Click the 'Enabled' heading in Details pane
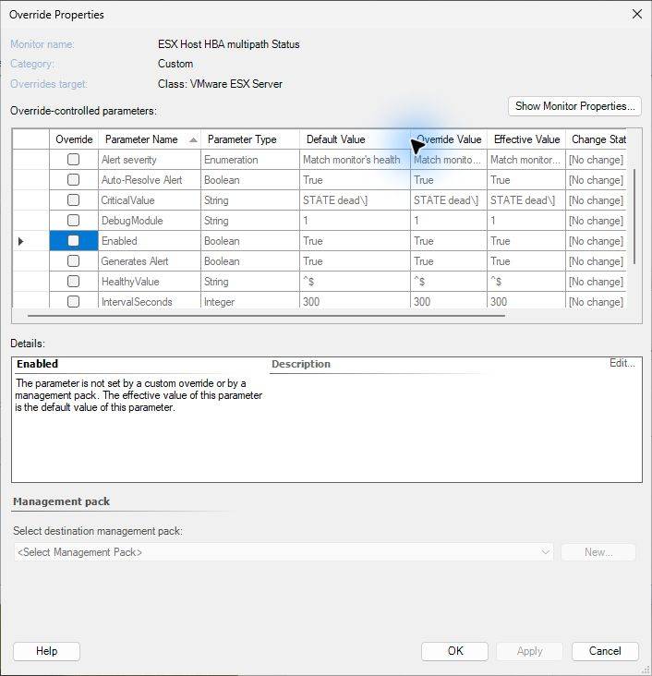 (37, 364)
